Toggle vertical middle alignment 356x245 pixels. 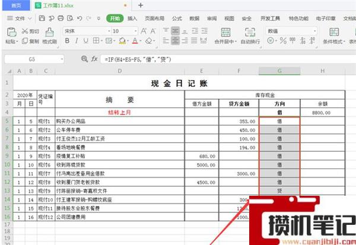[175, 31]
